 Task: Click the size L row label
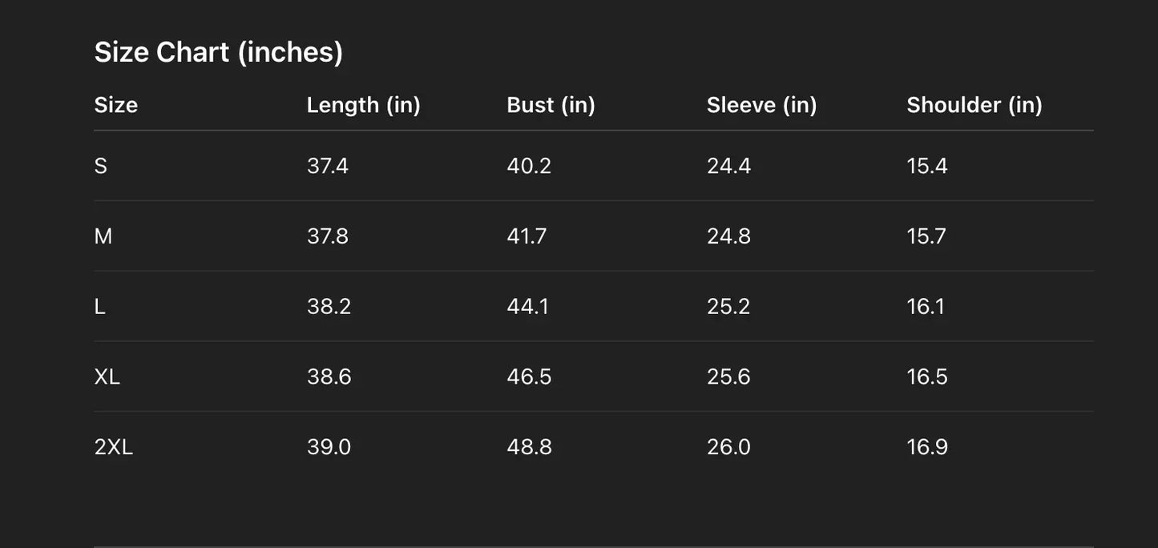point(99,306)
